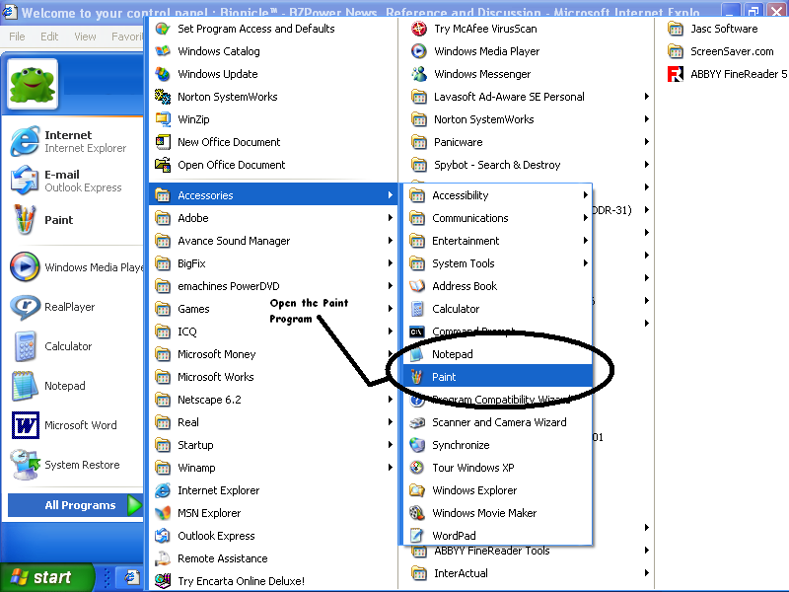Screen dimensions: 789x592
Task: Click Internet Explorer quick launch taskbar icon
Action: point(132,577)
